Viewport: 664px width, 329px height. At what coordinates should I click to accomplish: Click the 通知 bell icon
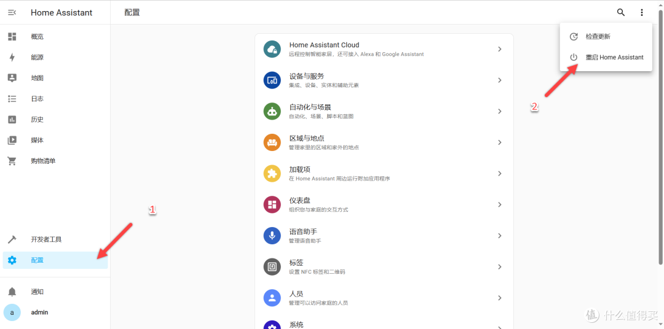coord(12,292)
